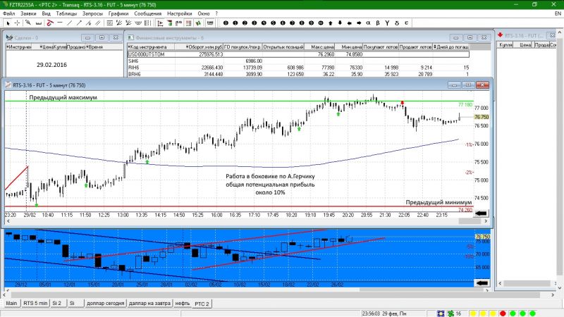This screenshot has height=317, width=564.
Task: Click the chart axes toolbar icon
Action: pyautogui.click(x=161, y=23)
